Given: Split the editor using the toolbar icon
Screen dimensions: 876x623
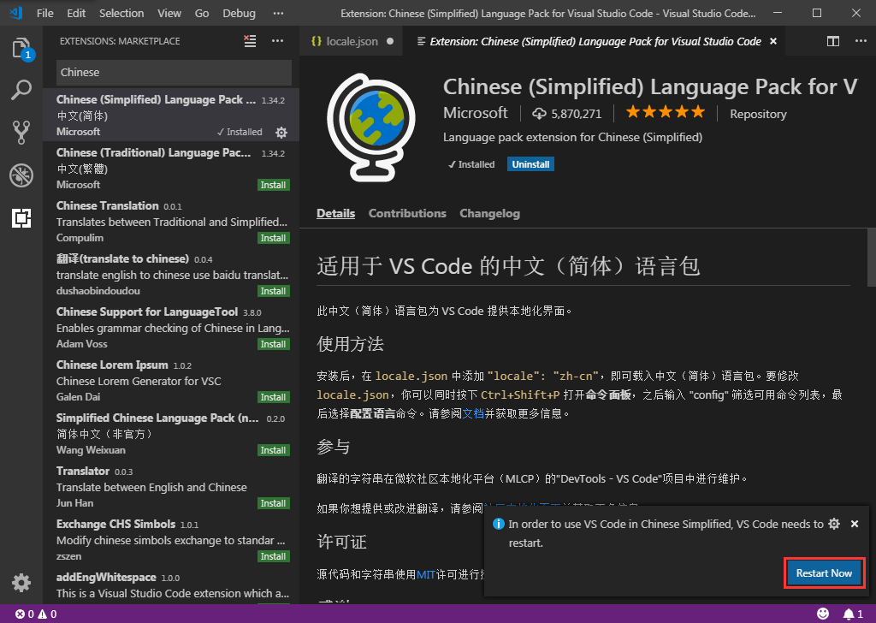Looking at the screenshot, I should pyautogui.click(x=832, y=40).
